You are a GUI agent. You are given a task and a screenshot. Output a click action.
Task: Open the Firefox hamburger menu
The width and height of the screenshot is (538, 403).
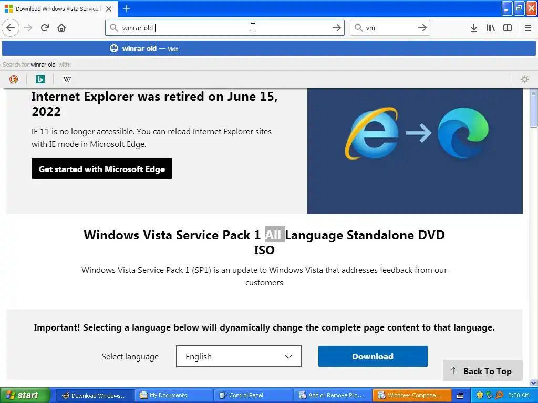pos(527,28)
